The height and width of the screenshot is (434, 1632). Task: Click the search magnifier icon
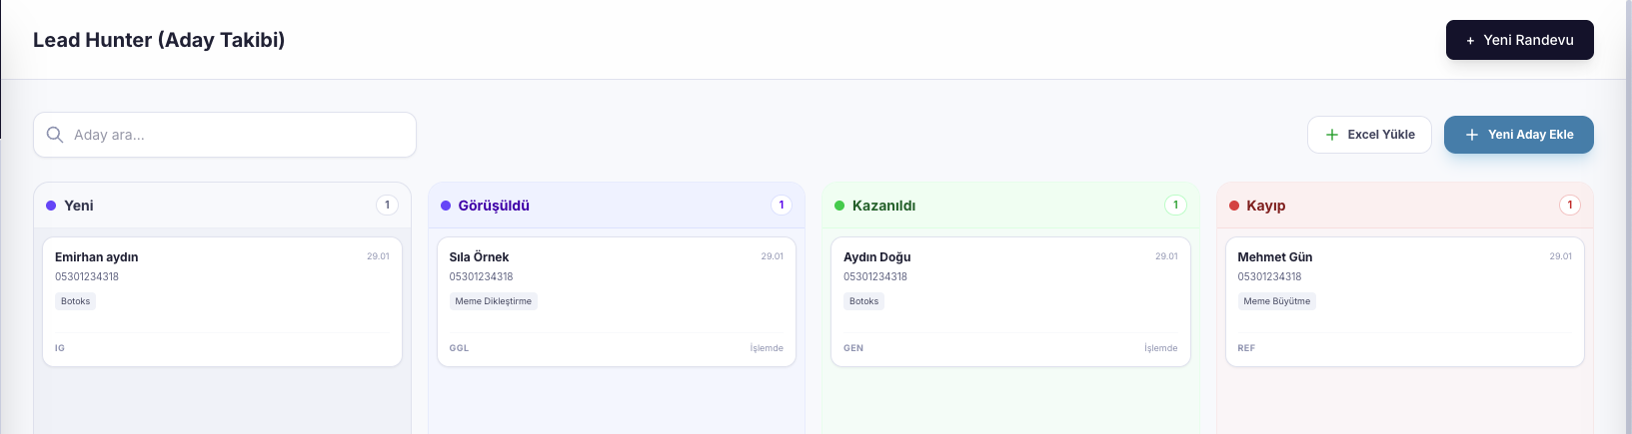tap(55, 135)
